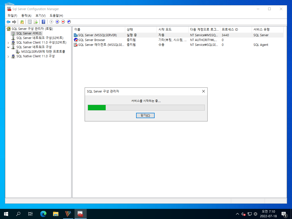The width and height of the screenshot is (292, 219).
Task: Collapse the SQL Server 네트워크 구성 chevron
Action: coord(8,47)
